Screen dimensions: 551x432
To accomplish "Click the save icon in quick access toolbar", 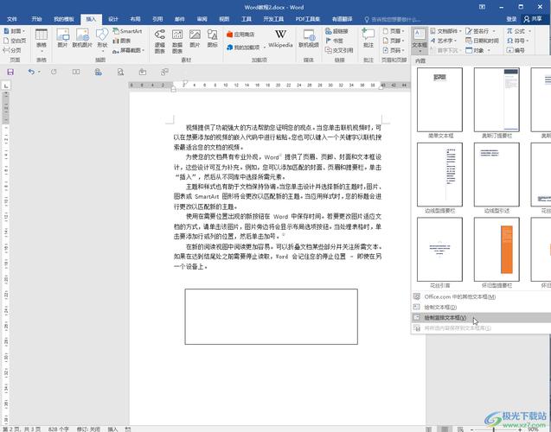I will [x=10, y=72].
